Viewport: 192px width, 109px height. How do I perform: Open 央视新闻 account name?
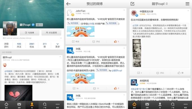click(144, 81)
